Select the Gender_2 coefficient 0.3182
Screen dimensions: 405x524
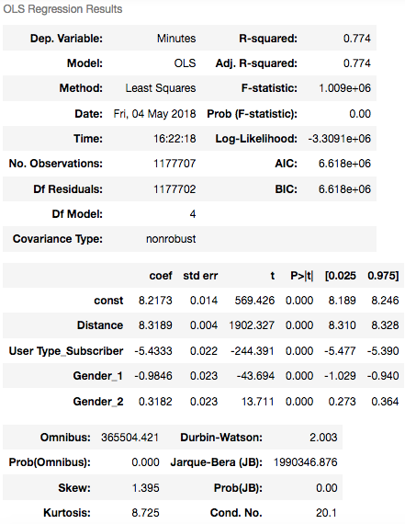click(x=155, y=402)
